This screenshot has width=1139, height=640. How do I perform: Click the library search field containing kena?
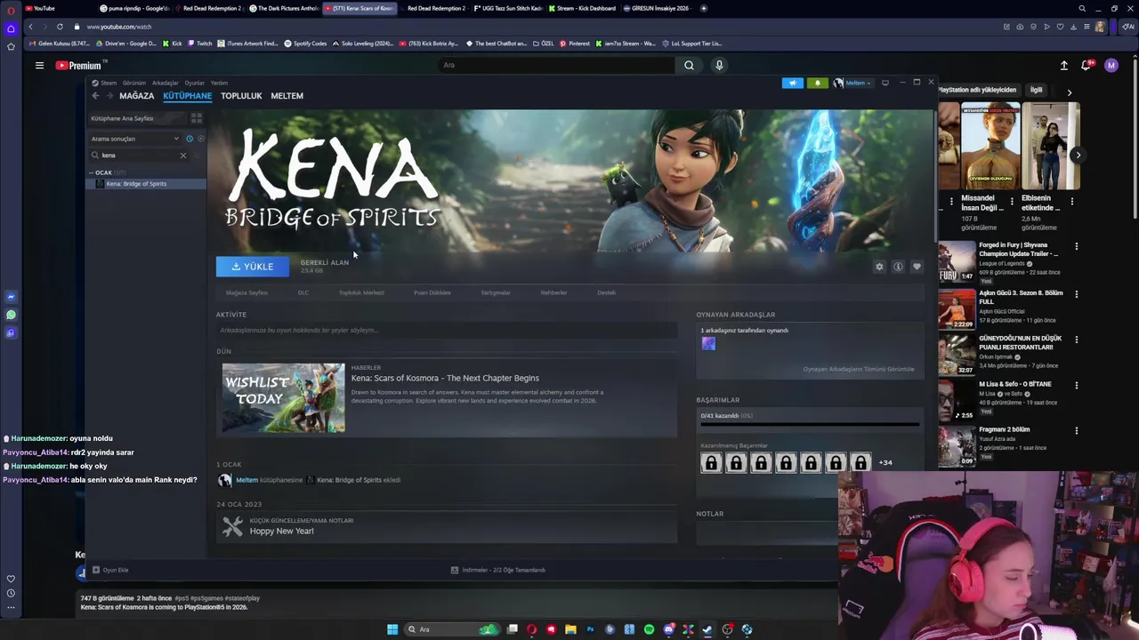(x=139, y=156)
